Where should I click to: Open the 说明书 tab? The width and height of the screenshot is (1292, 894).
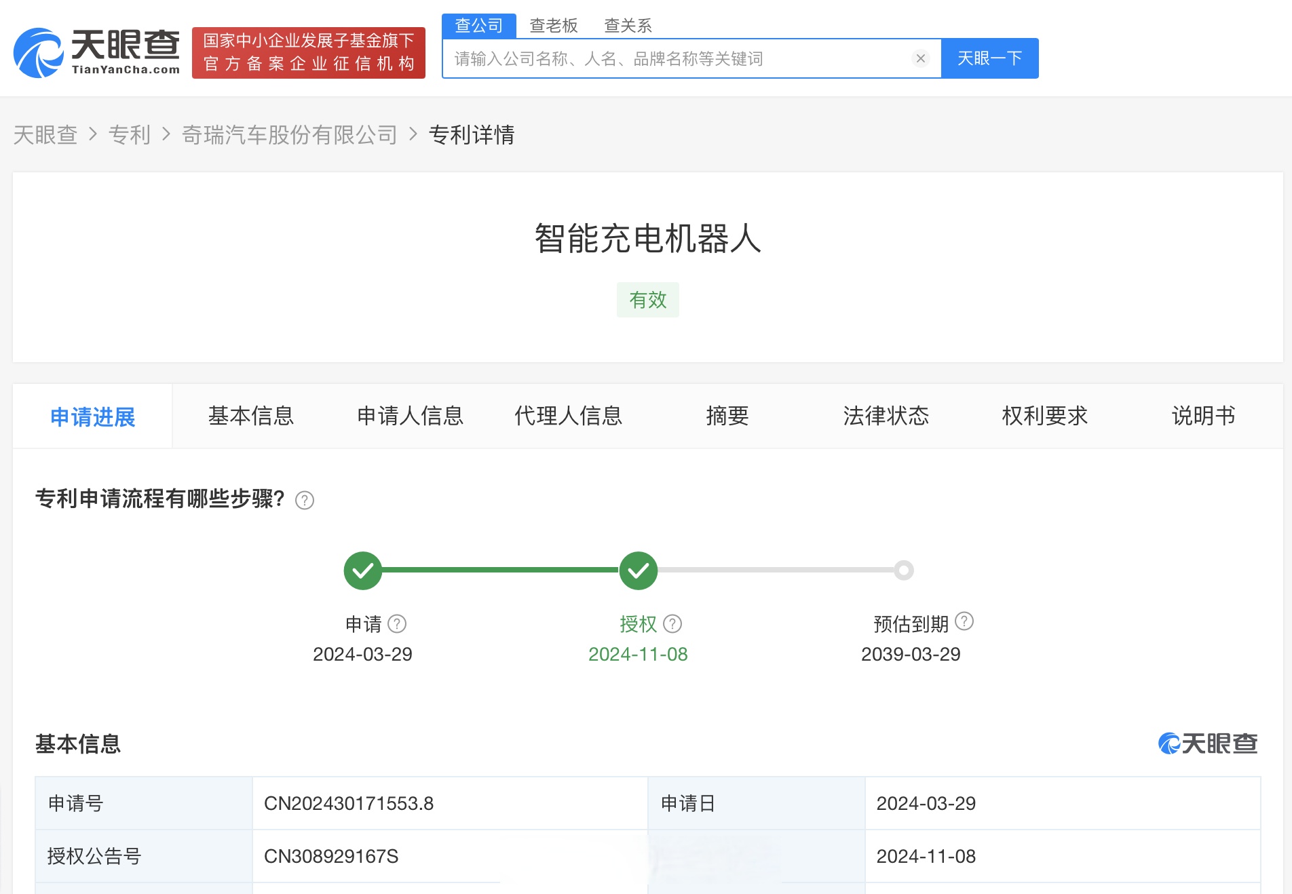pyautogui.click(x=1202, y=416)
